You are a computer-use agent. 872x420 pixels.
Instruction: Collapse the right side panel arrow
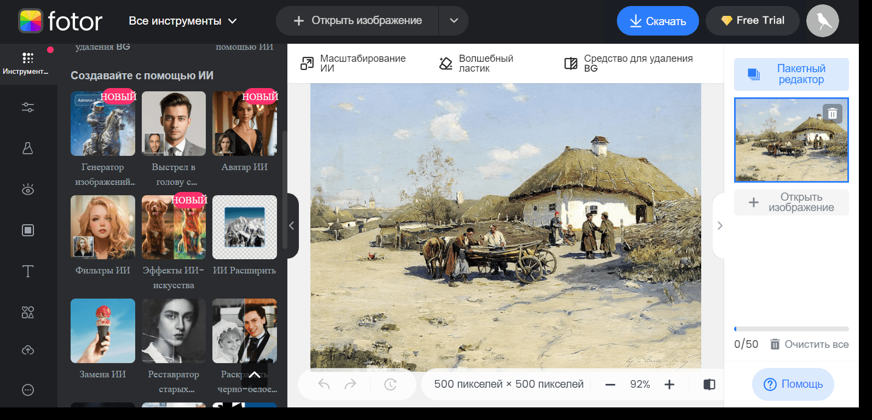coord(719,226)
